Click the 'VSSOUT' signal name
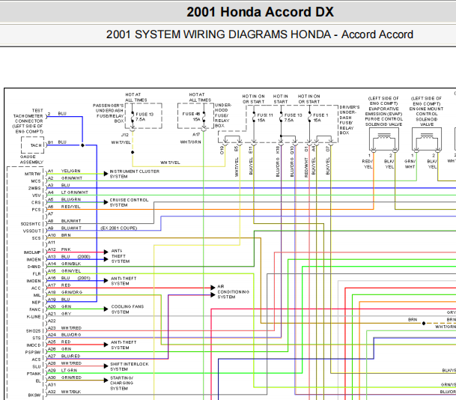Image resolution: width=456 pixels, height=400 pixels. (x=31, y=231)
